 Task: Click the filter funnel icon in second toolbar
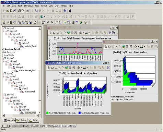click(79, 16)
